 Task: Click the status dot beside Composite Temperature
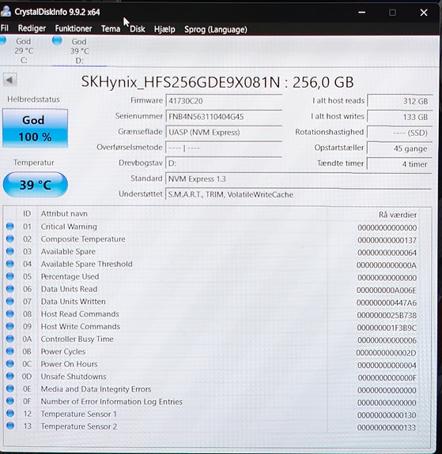point(9,238)
